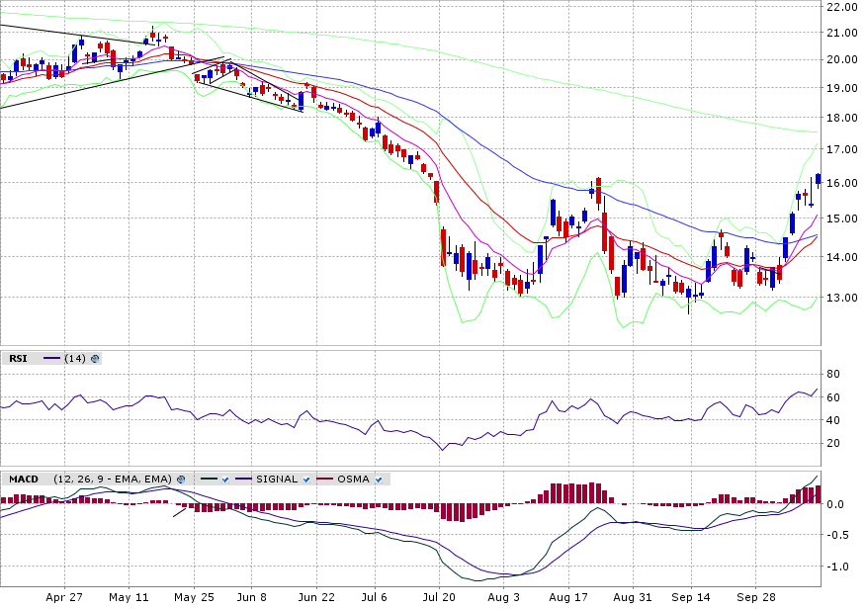Click the Jun 8 date label
Viewport: 866px width, 611px height.
tap(251, 598)
